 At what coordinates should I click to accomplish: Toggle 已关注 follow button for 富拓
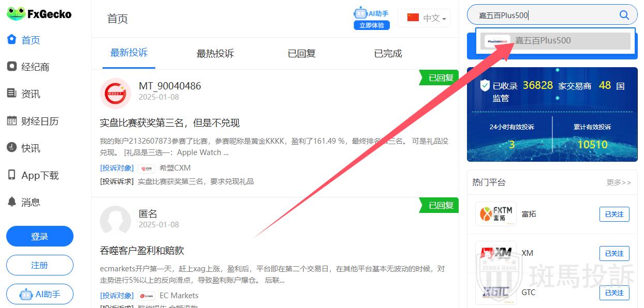pyautogui.click(x=614, y=214)
